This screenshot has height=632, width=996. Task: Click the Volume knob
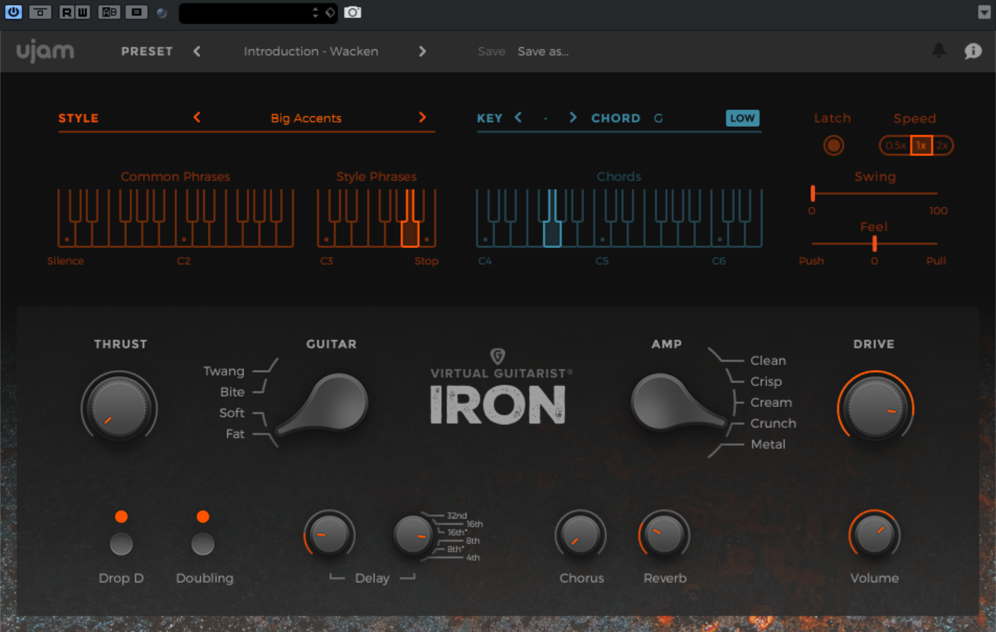point(874,535)
